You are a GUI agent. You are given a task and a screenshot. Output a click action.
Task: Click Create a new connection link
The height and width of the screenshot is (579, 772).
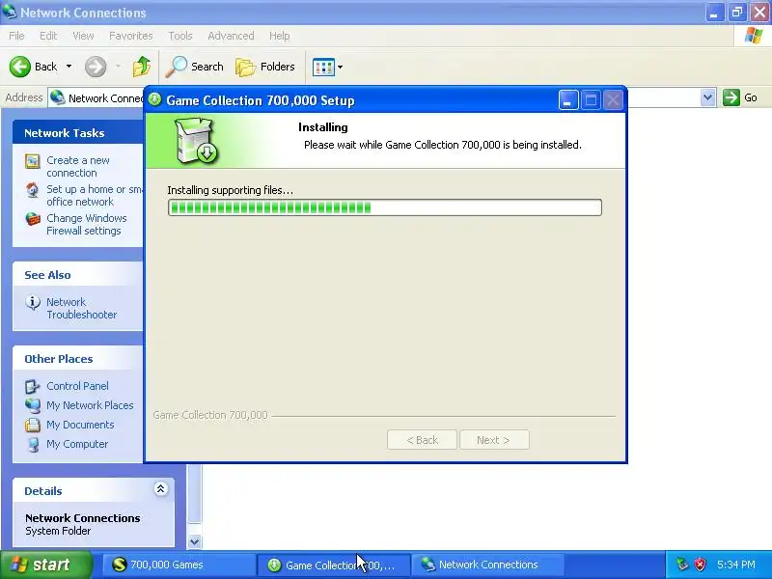pos(78,166)
